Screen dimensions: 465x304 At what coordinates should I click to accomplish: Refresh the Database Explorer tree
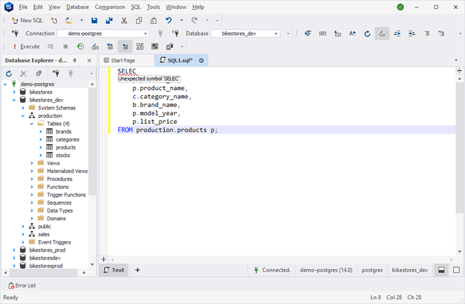[x=8, y=73]
